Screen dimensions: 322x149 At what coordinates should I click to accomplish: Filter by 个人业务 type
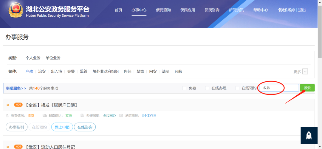[33, 58]
